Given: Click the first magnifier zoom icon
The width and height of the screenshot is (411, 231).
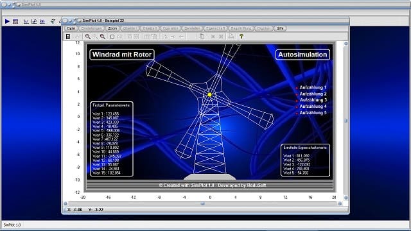Looking at the screenshot, I should tap(88, 37).
